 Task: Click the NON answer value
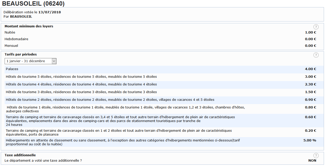(312, 161)
